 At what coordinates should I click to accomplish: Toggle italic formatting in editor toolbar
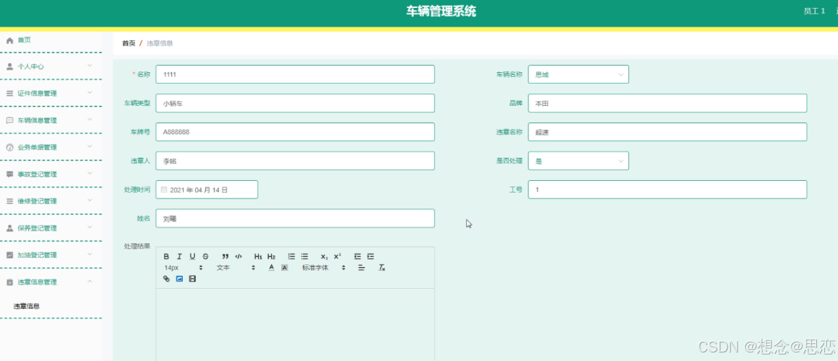pos(179,256)
